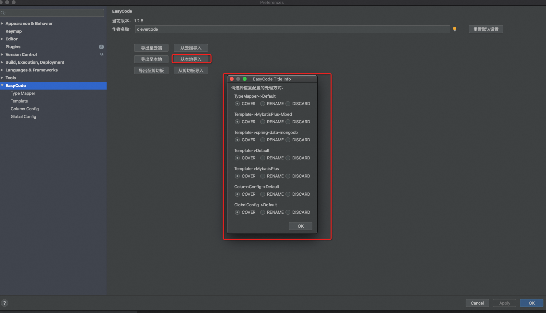Click 从本地导入 import button
This screenshot has width=546, height=313.
tap(191, 59)
